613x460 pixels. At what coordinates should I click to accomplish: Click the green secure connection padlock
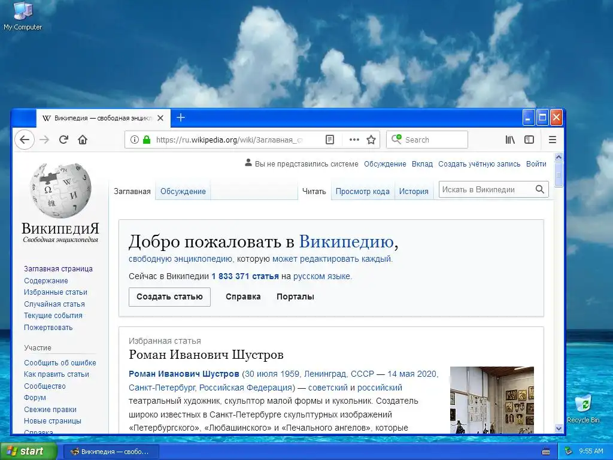(x=147, y=140)
